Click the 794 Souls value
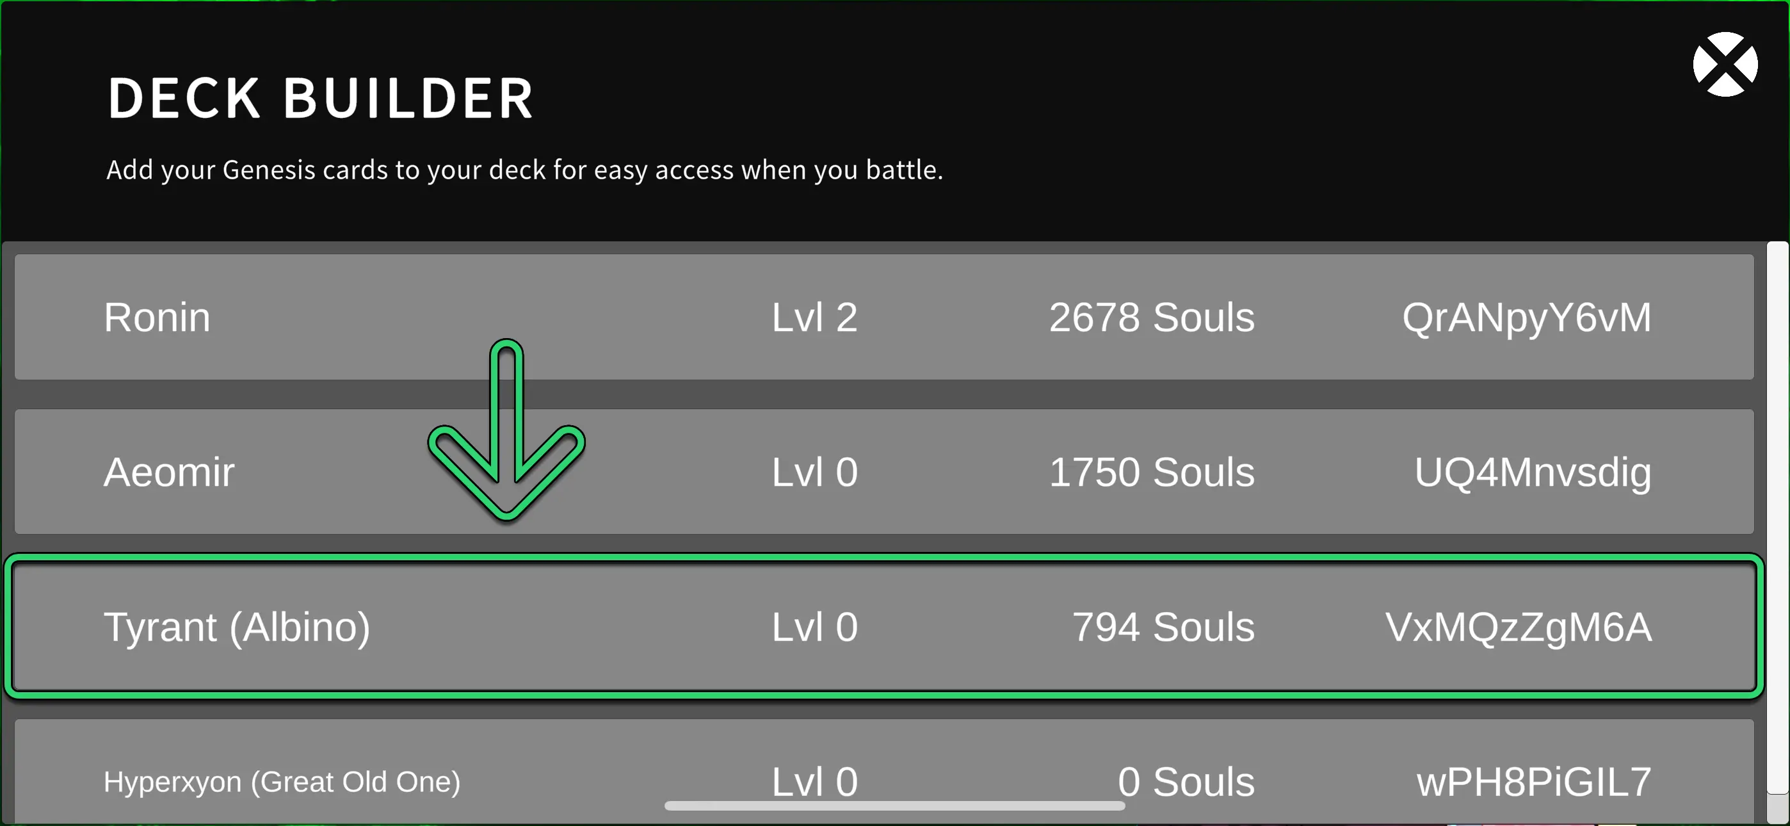 1163,627
